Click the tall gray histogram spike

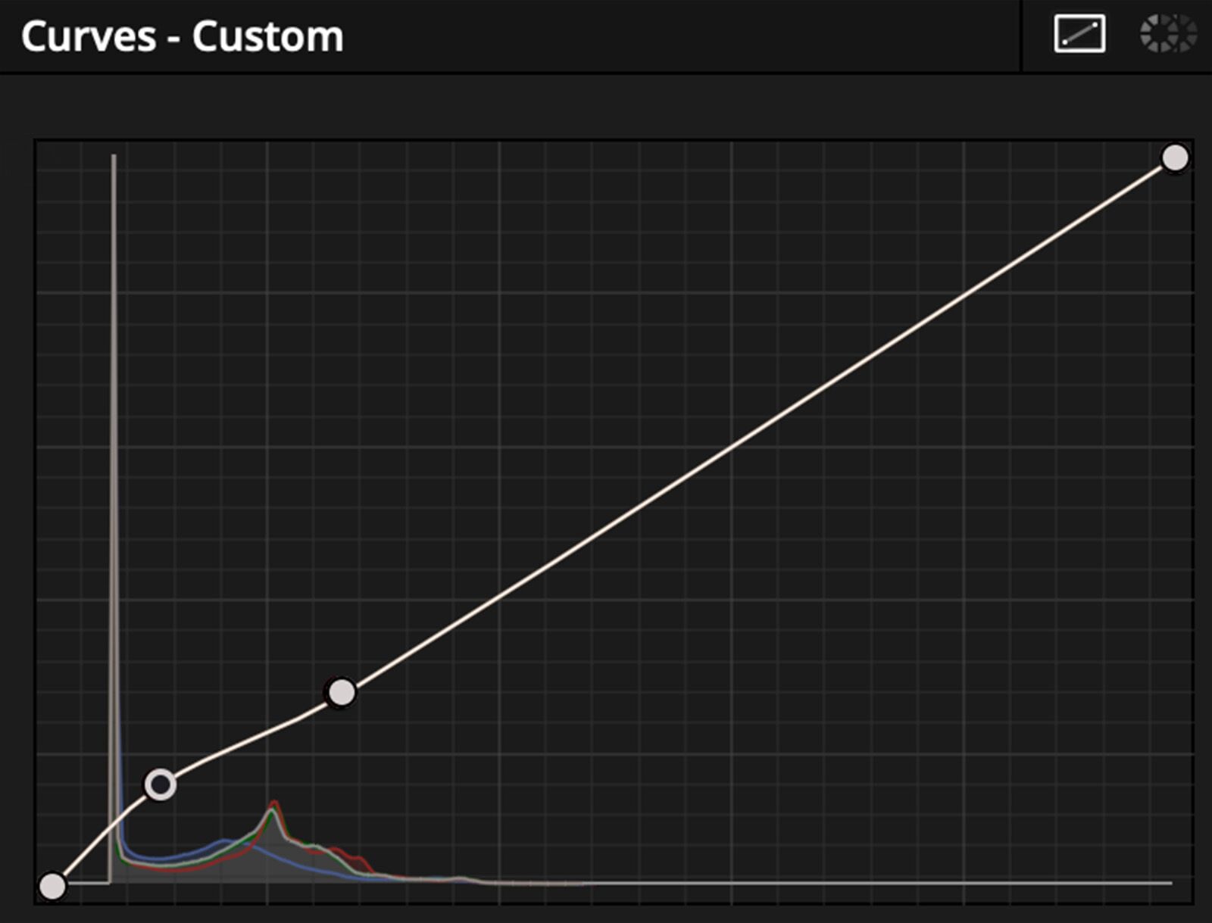(x=114, y=454)
